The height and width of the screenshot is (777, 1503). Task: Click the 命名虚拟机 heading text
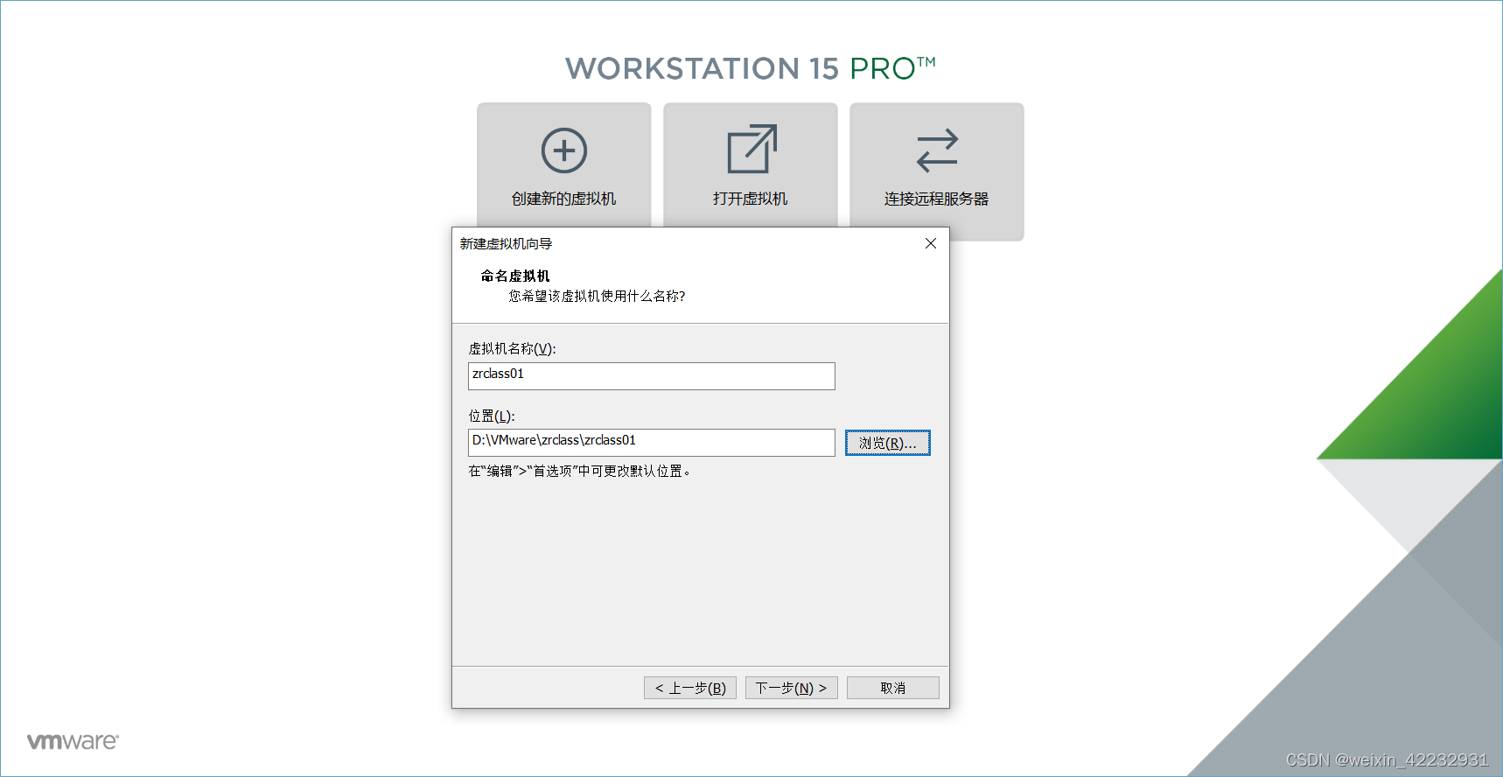click(x=515, y=276)
